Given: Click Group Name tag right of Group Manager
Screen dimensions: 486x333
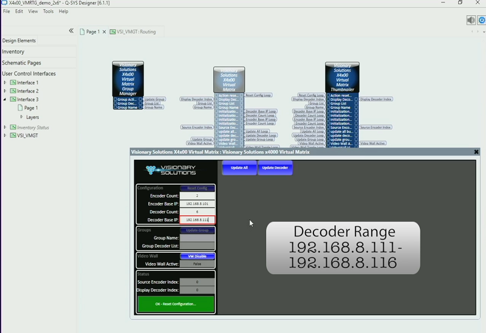Looking at the screenshot, I should (x=154, y=107).
